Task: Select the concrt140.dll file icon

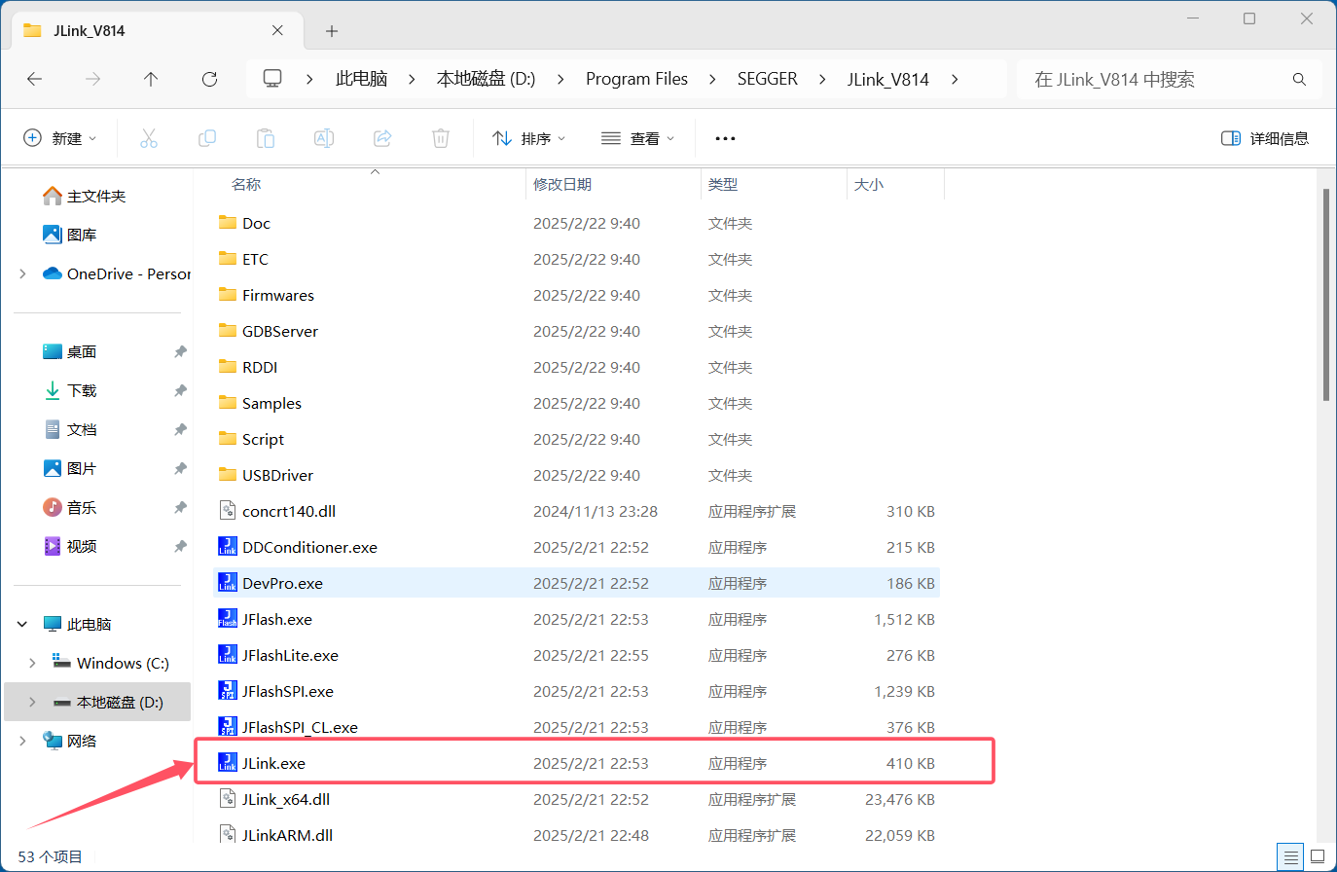Action: 228,511
